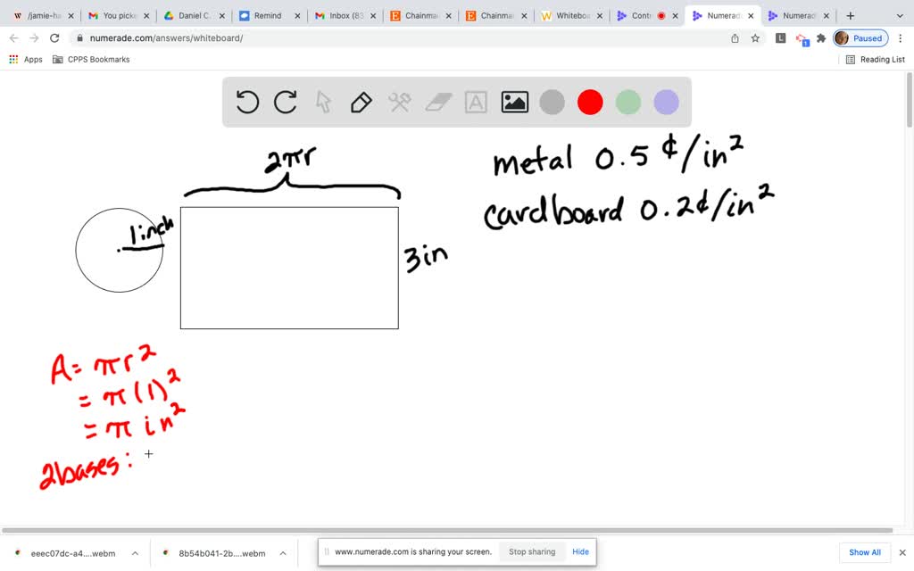This screenshot has width=914, height=571.
Task: Click the Stop sharing button
Action: [x=531, y=551]
